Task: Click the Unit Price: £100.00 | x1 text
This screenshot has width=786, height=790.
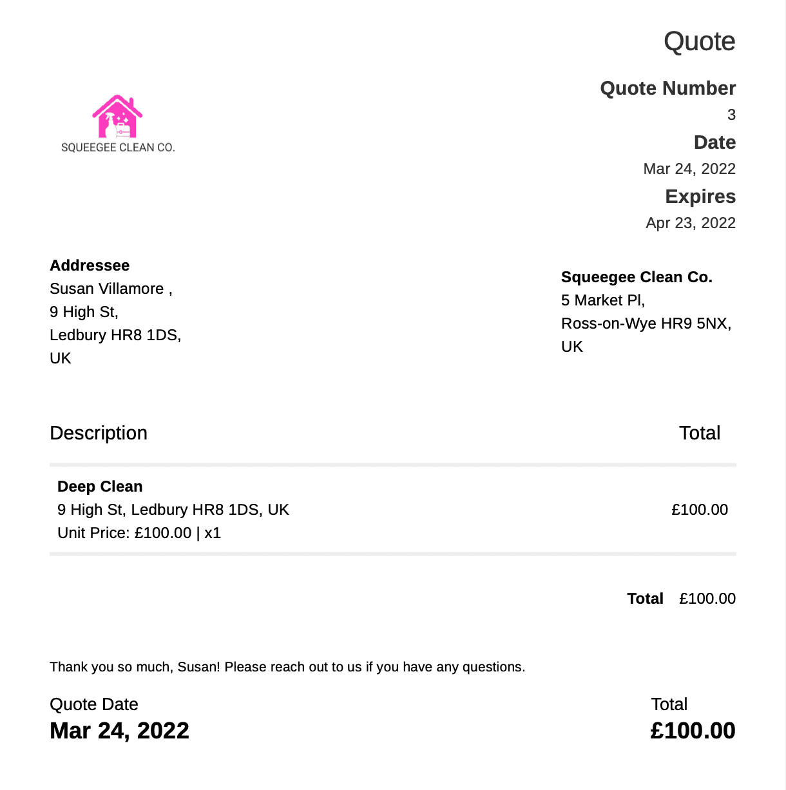Action: click(139, 533)
